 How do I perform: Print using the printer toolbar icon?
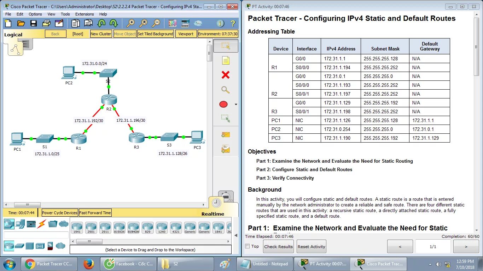tap(46, 24)
